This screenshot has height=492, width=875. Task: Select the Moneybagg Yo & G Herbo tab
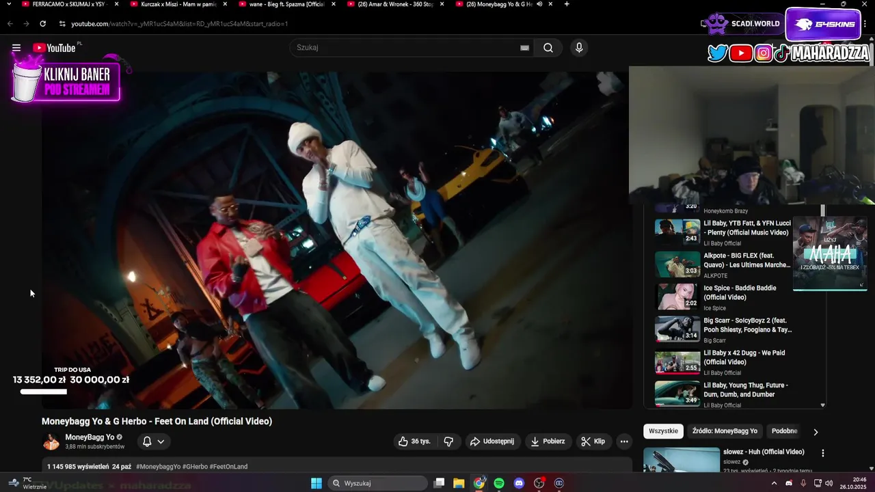[499, 4]
